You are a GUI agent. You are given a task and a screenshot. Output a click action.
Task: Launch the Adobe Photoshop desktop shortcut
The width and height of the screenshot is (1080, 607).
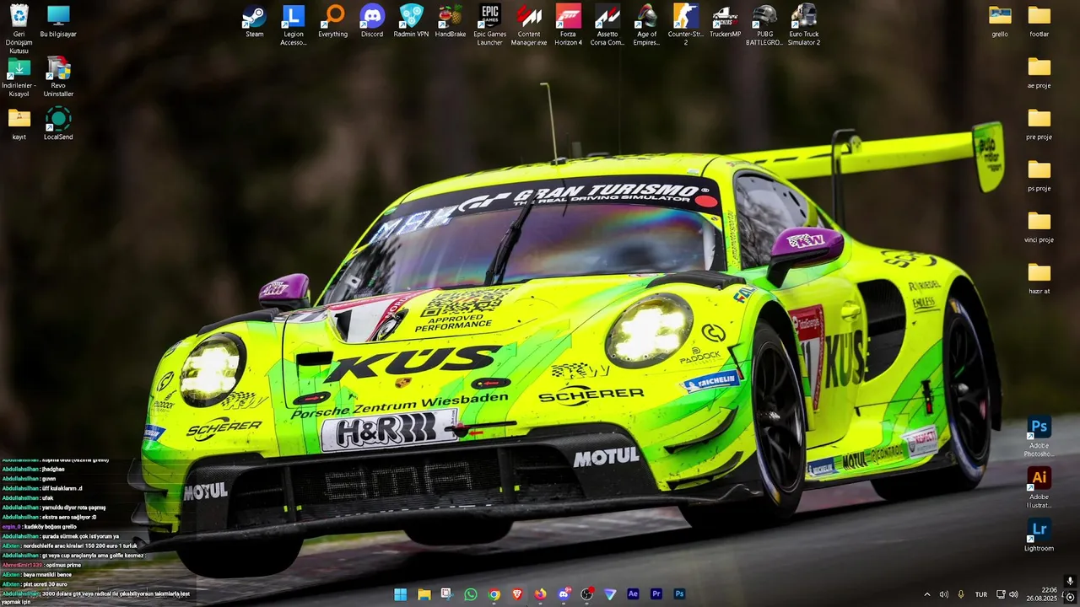click(x=1039, y=437)
